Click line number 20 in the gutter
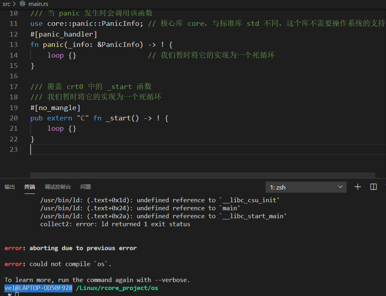The image size is (386, 296). pyautogui.click(x=14, y=118)
